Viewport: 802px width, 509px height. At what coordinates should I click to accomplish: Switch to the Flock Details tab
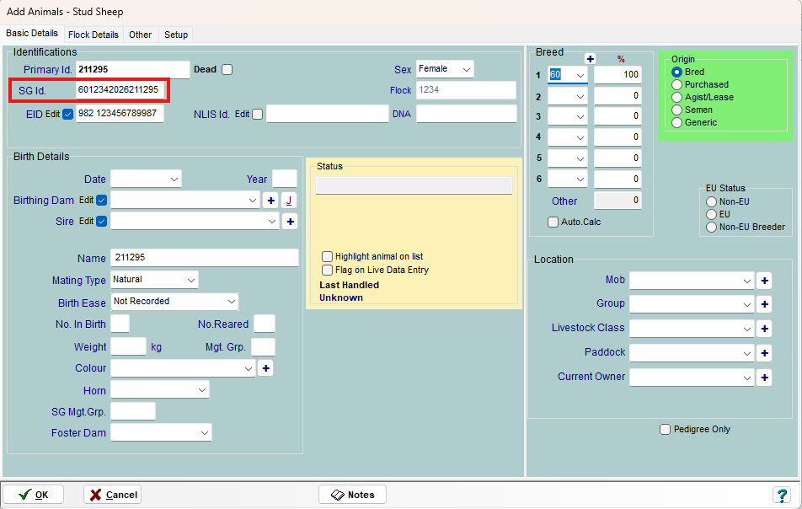[94, 35]
